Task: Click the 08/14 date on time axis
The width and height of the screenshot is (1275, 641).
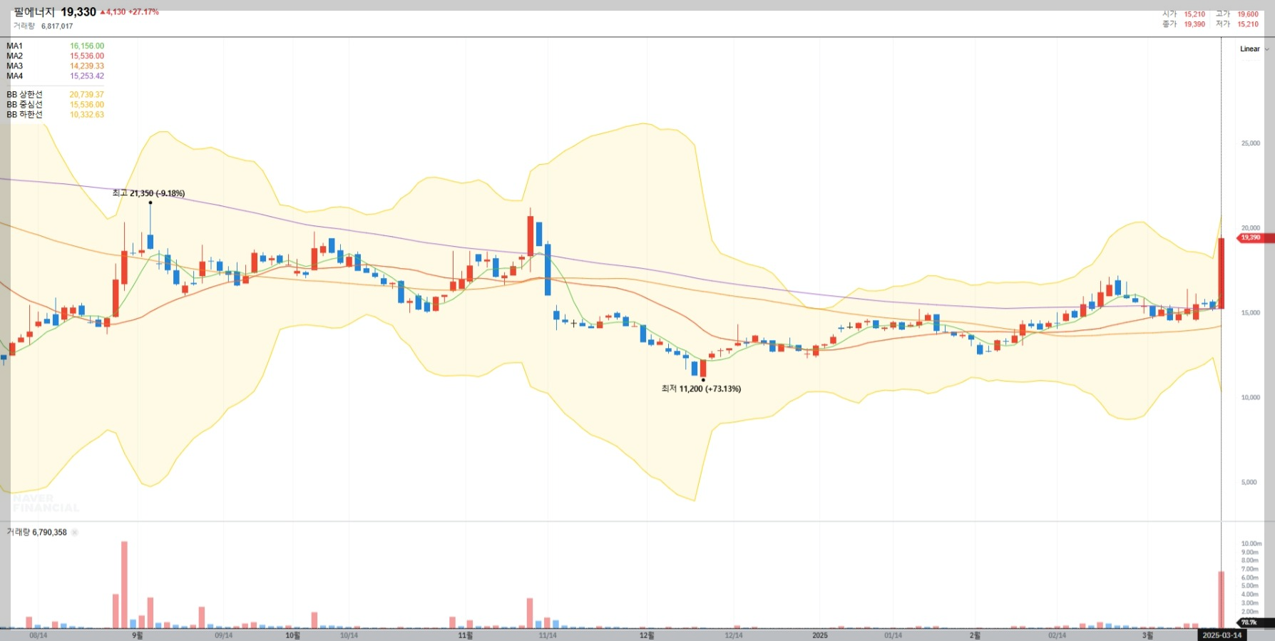Action: click(x=39, y=635)
